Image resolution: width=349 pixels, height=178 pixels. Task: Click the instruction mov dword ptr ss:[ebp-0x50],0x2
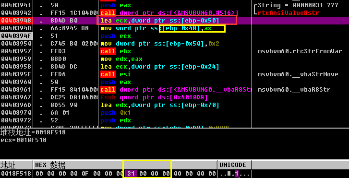160,44
